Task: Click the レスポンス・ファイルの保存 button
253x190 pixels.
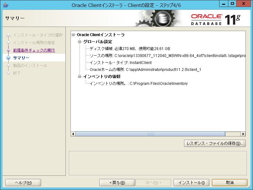Action: [215, 143]
